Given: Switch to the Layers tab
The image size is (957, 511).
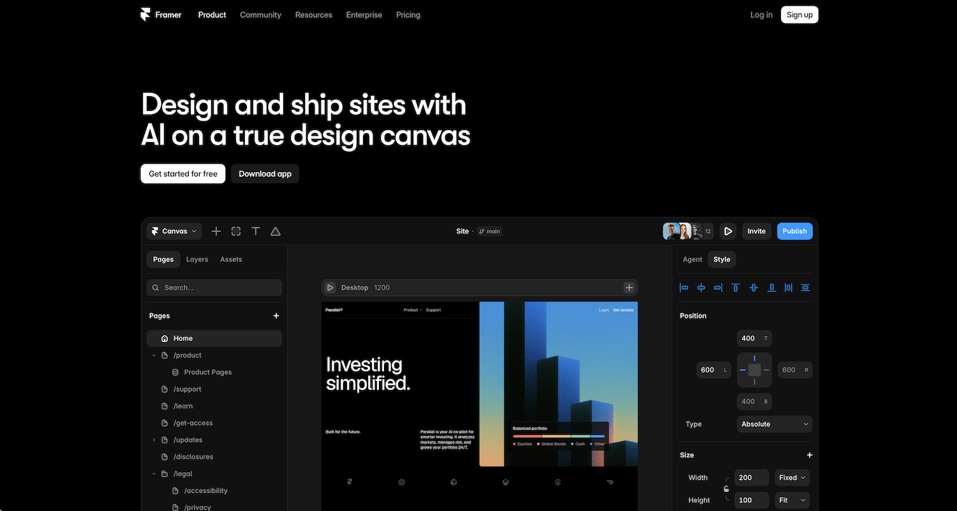Looking at the screenshot, I should [x=197, y=259].
